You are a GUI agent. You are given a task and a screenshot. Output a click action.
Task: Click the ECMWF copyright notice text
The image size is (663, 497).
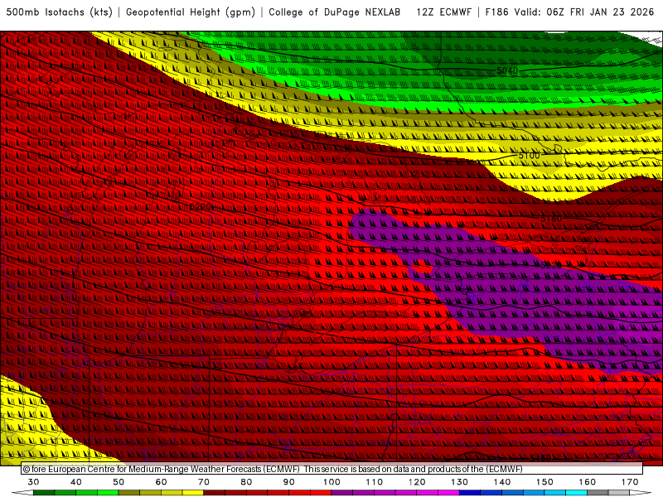coord(273,469)
